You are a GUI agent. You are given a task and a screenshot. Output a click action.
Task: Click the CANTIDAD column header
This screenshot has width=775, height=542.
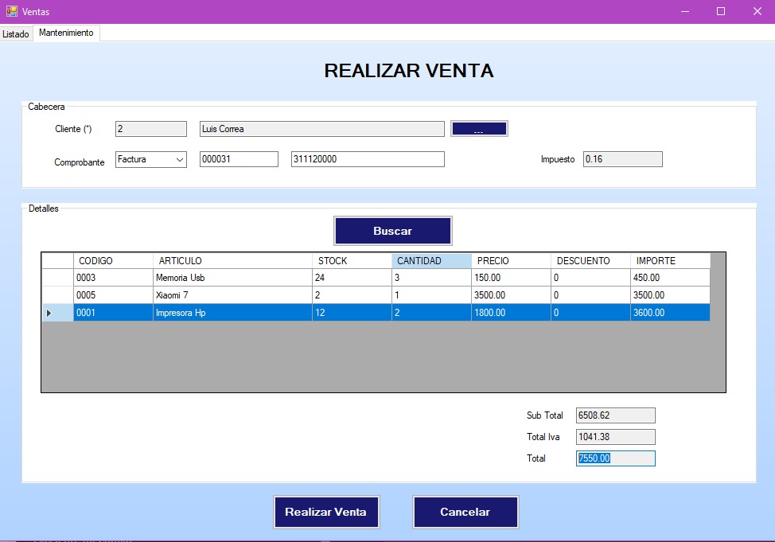(x=430, y=261)
